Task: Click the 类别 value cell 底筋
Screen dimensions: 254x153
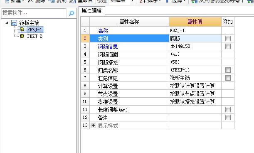Action: click(x=195, y=38)
